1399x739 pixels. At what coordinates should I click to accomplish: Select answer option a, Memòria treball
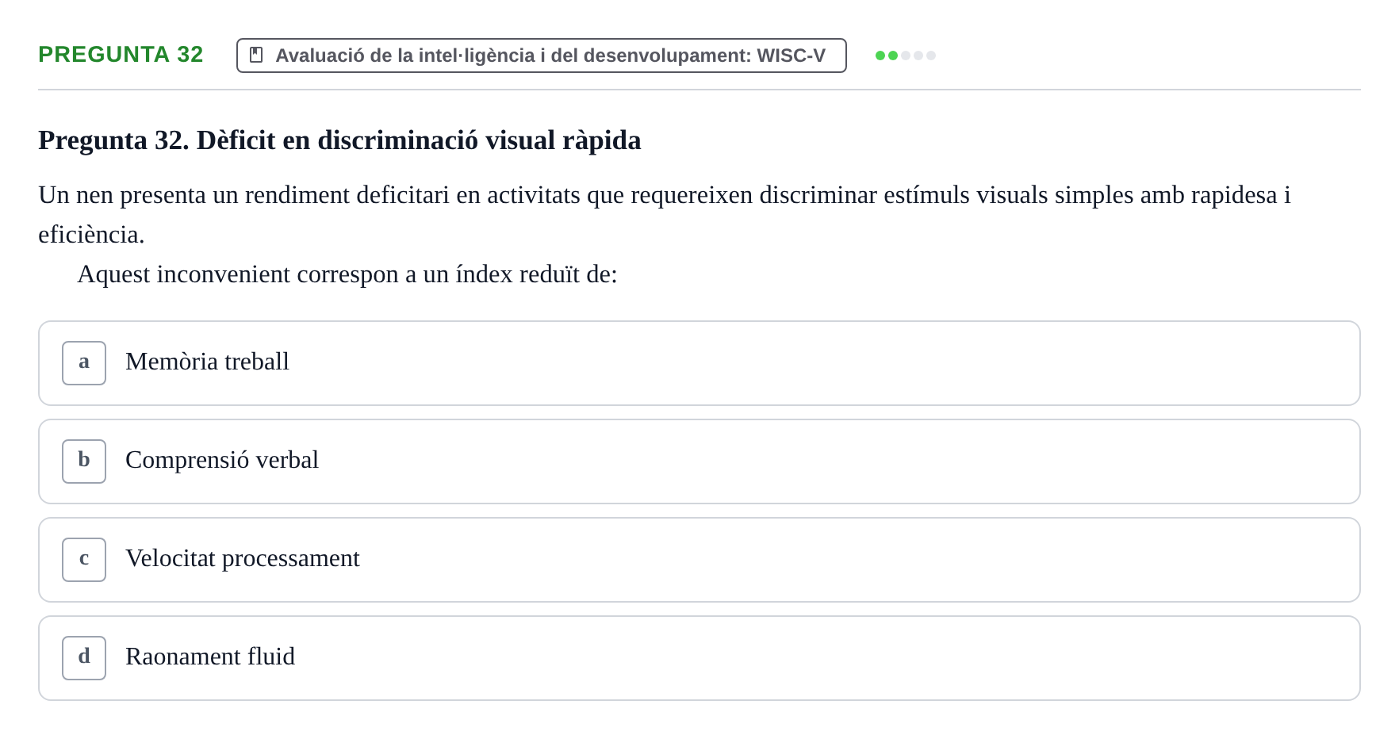click(699, 363)
